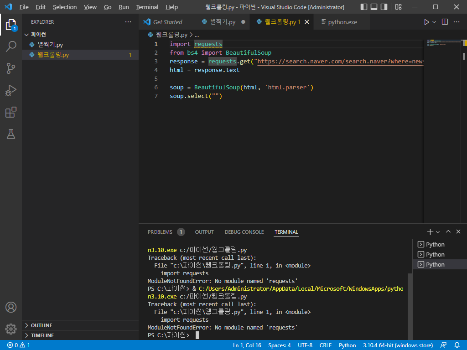Open feedback icon in status bar
This screenshot has height=350, width=467.
tap(443, 345)
